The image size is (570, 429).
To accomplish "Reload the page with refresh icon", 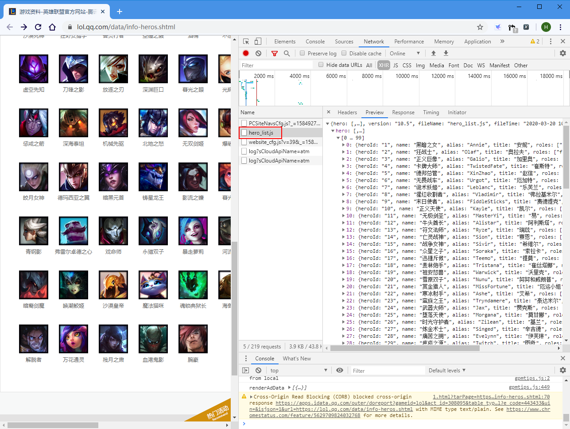I will tap(38, 27).
